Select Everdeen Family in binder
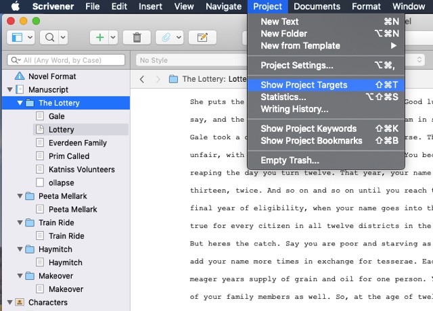This screenshot has height=311, width=433. click(x=78, y=143)
